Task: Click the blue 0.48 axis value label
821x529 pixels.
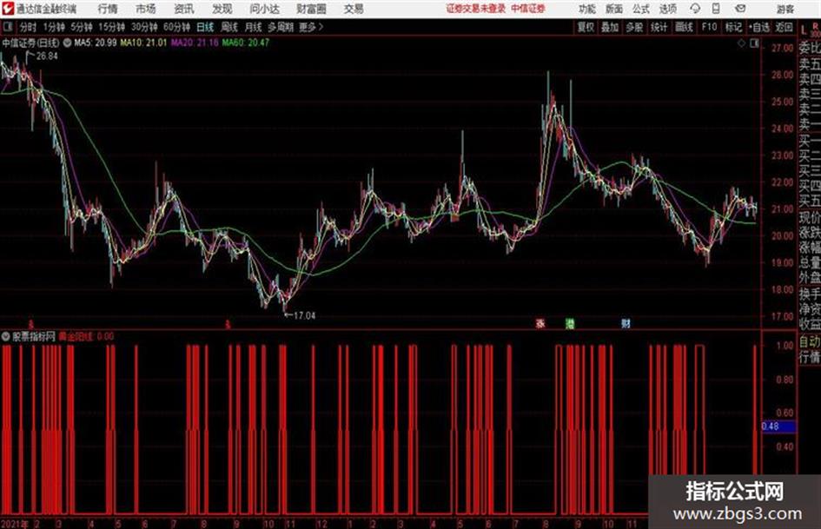Action: click(x=778, y=427)
